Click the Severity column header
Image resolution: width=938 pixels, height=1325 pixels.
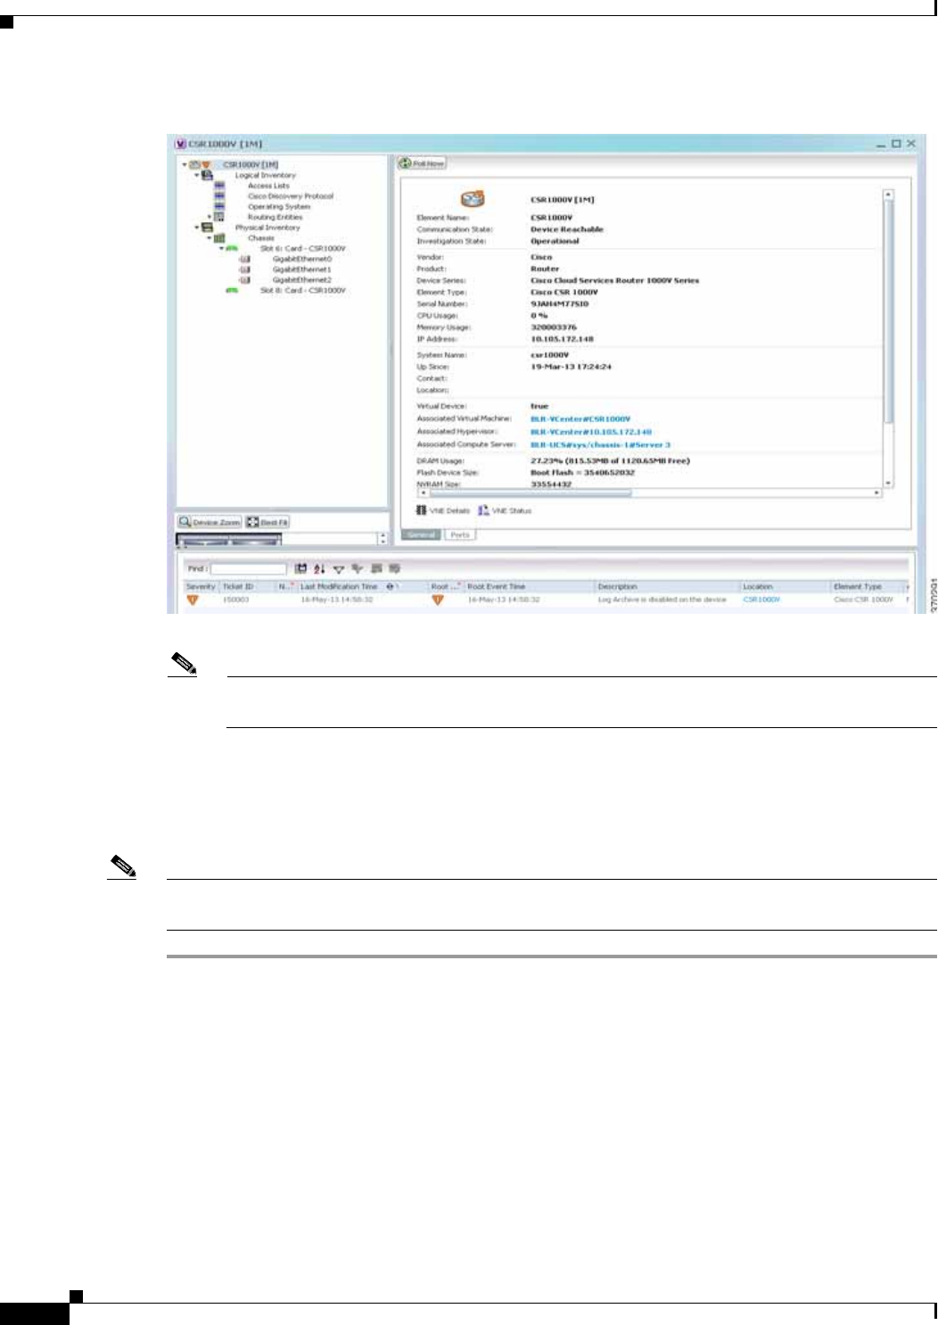[x=201, y=586]
